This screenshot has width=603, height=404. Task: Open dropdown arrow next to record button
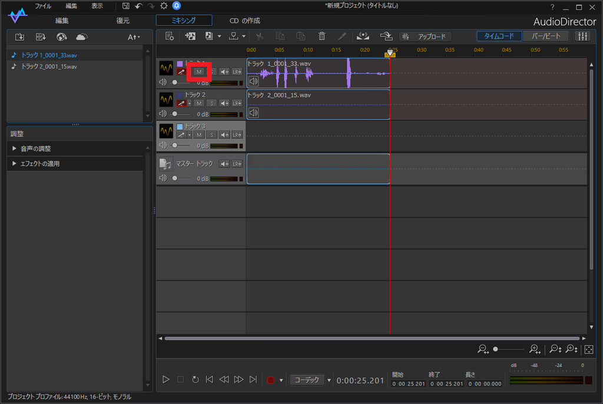pos(281,380)
